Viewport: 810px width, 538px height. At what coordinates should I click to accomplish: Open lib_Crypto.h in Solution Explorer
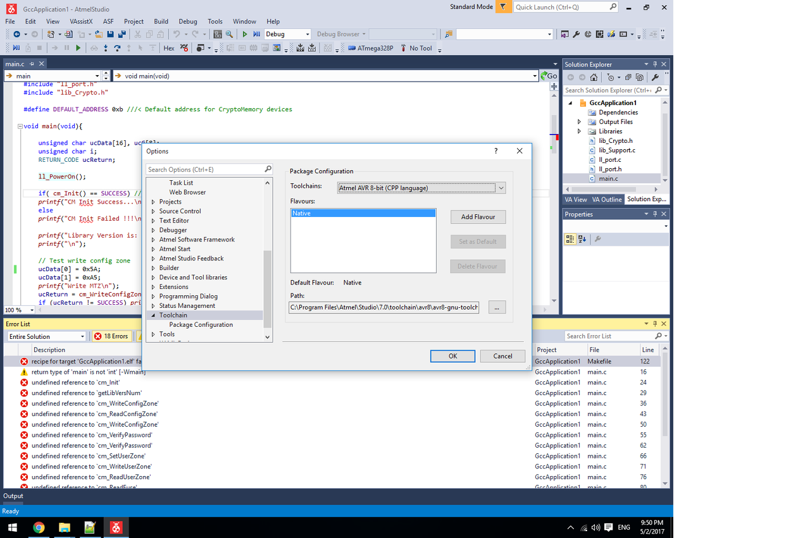coord(616,141)
